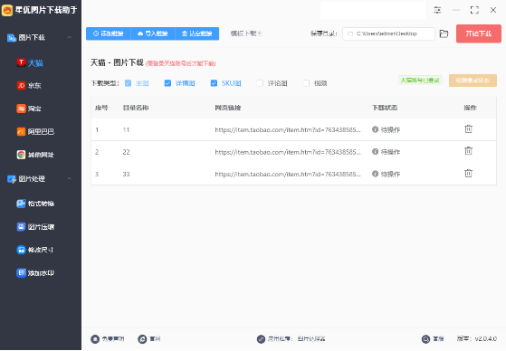Open the 京东 (JD) sidebar item

29,86
